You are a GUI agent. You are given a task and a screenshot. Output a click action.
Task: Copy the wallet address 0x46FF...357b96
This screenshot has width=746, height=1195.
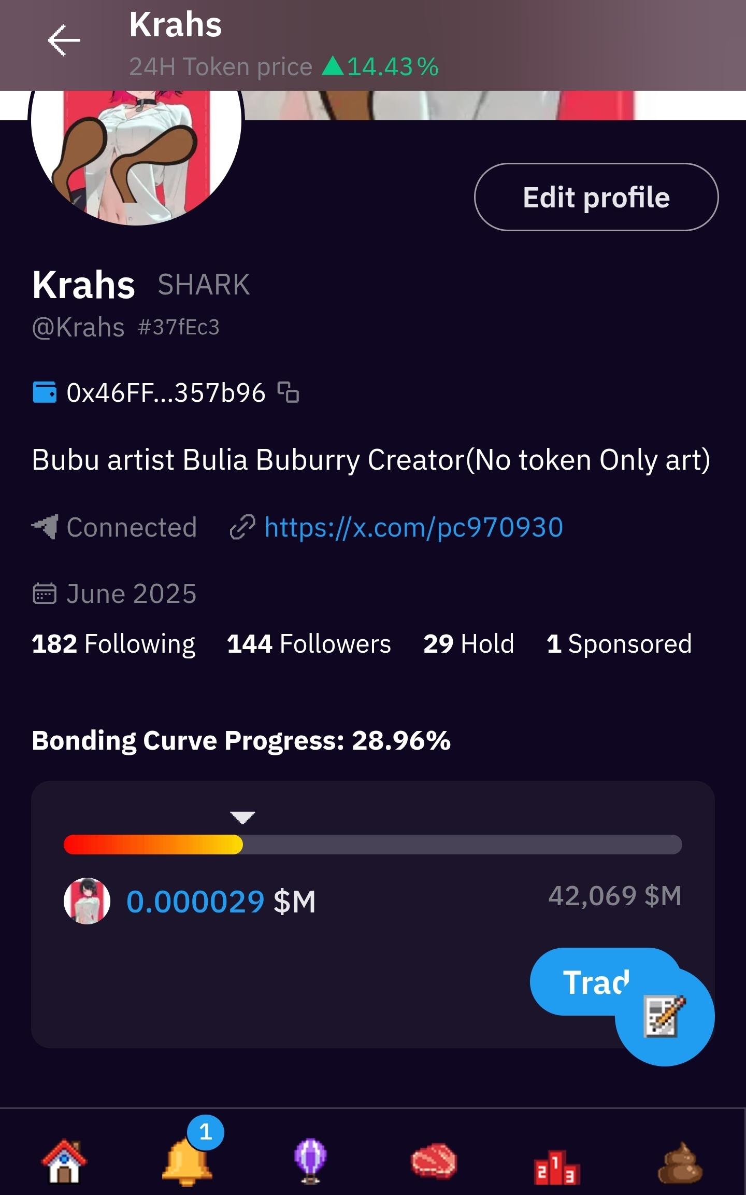(x=289, y=392)
